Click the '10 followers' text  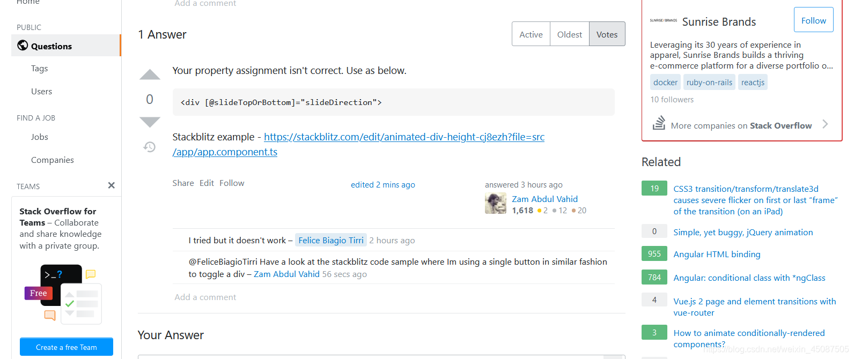pos(672,100)
